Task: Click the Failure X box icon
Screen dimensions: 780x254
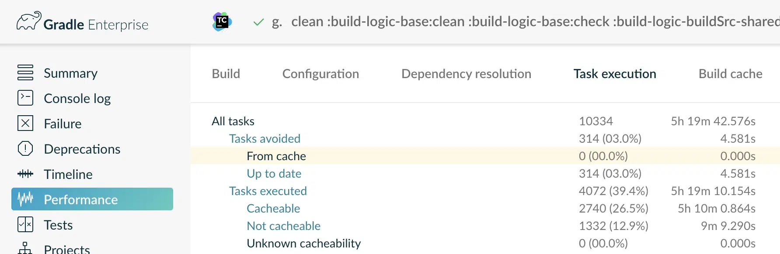Action: pos(25,123)
